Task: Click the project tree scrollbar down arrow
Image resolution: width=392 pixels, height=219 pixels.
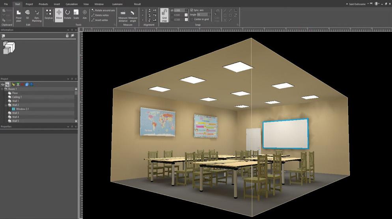Action: tap(76, 121)
